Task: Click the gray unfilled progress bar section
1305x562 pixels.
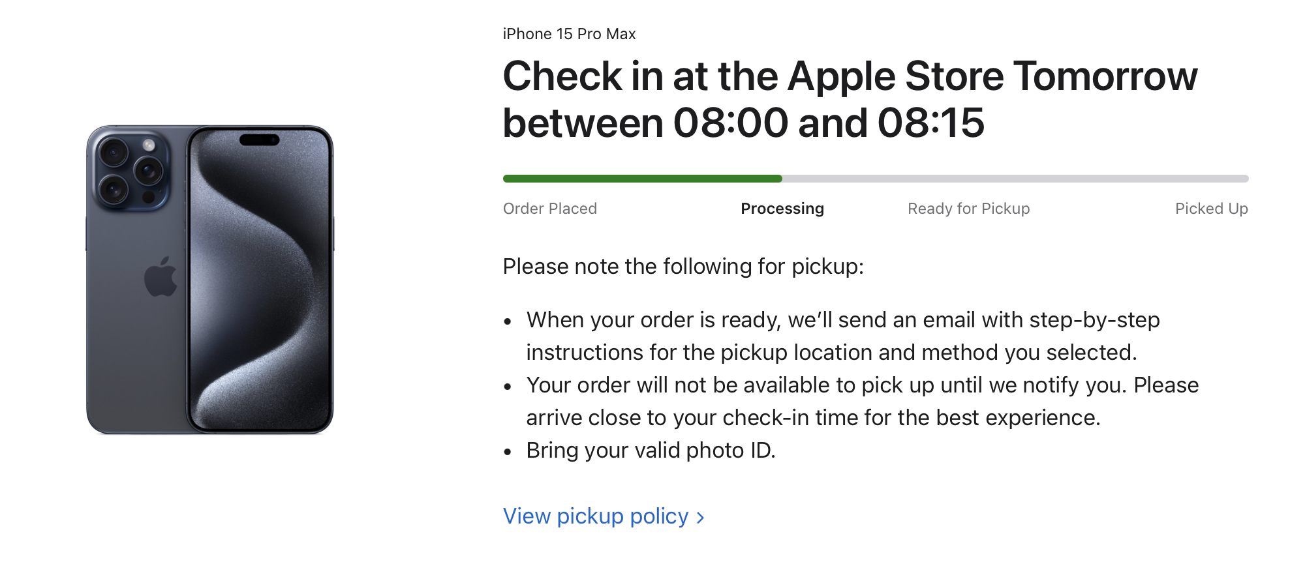Action: 1015,179
